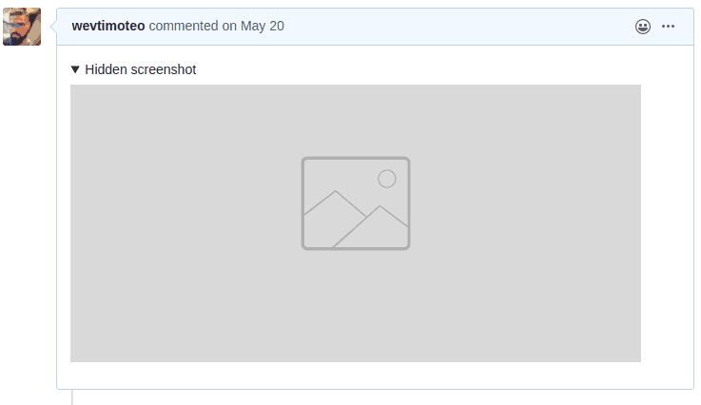
Task: Open wevtimoteo's avatar picture
Action: pyautogui.click(x=22, y=27)
